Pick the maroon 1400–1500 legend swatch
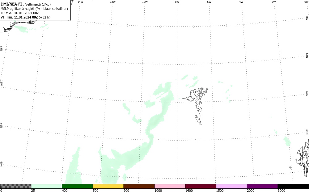This screenshot has width=309, height=193. coord(201,186)
